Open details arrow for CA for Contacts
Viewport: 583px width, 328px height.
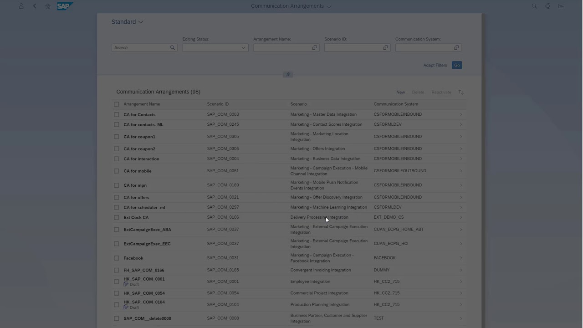click(x=461, y=114)
